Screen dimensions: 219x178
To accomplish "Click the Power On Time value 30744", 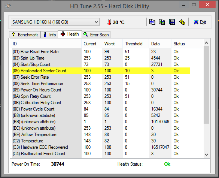I will [x=57, y=164].
